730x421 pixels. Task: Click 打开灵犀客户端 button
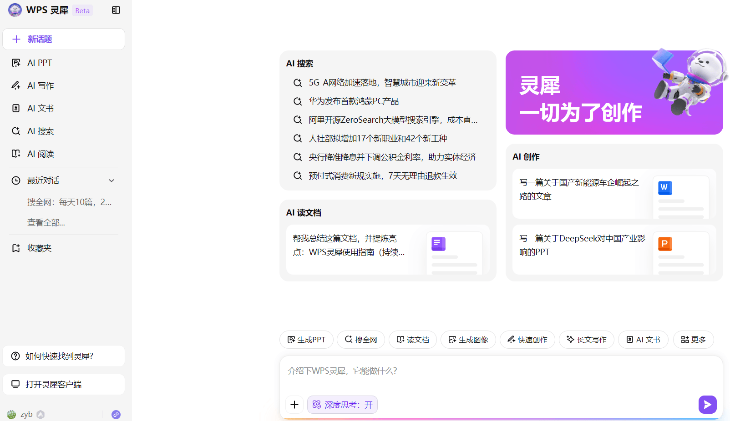64,385
